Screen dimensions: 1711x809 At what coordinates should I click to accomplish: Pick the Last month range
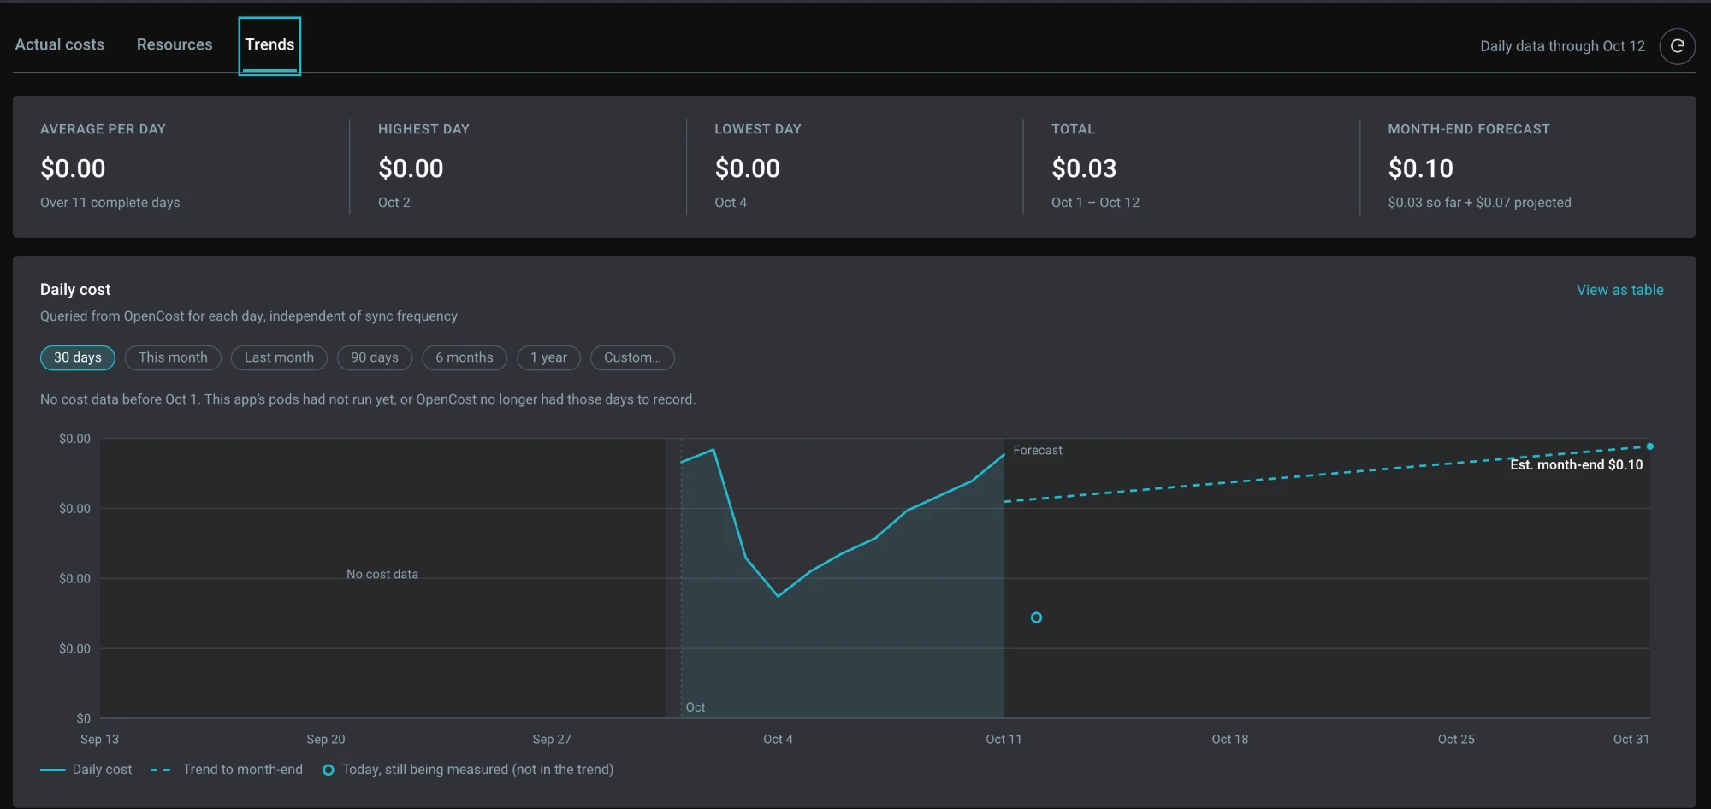pyautogui.click(x=279, y=357)
